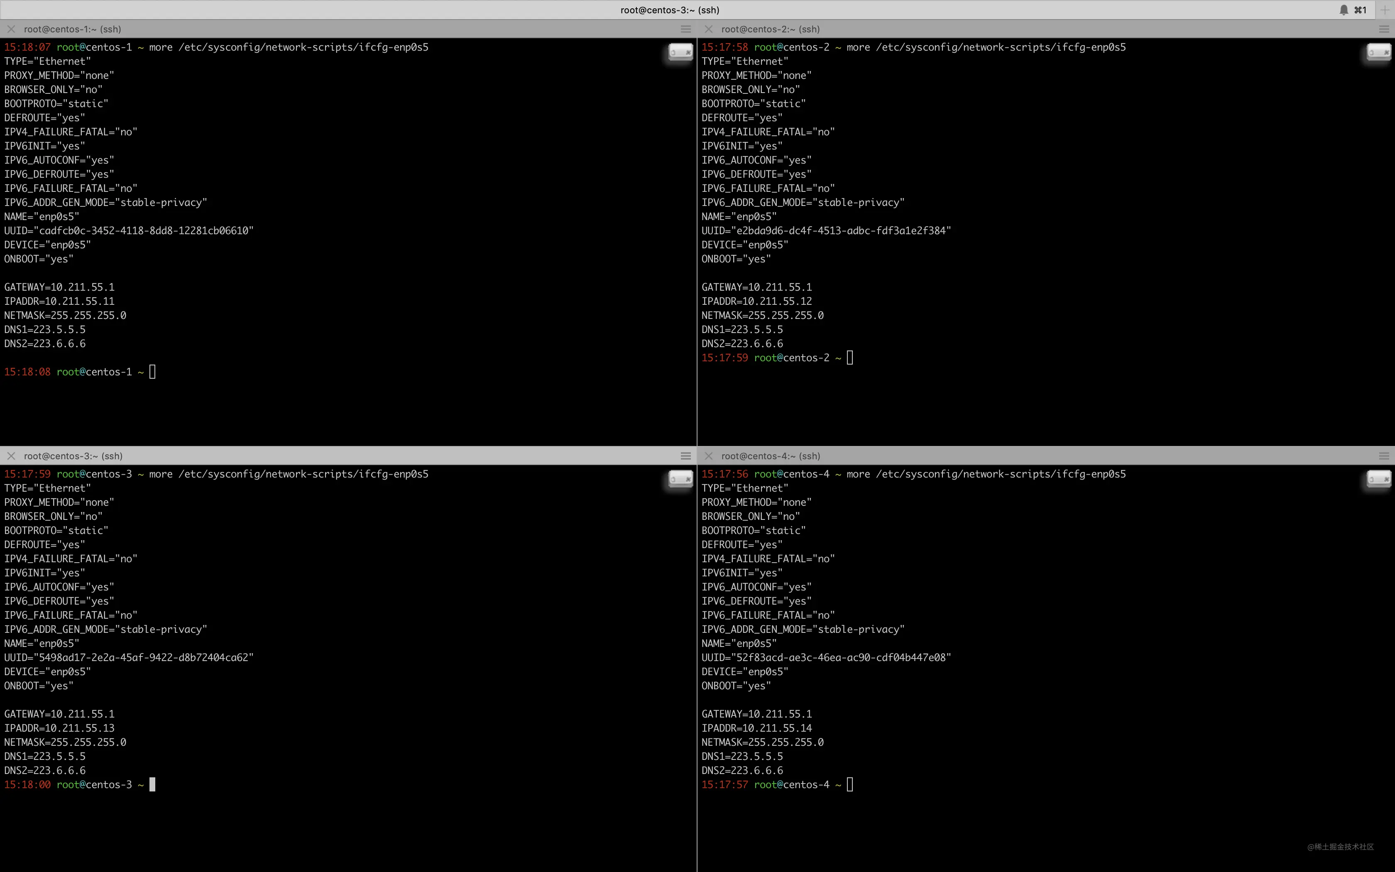Viewport: 1395px width, 872px height.
Task: Click ONBOOT="yes" in the centos-3 pane
Action: click(x=39, y=686)
